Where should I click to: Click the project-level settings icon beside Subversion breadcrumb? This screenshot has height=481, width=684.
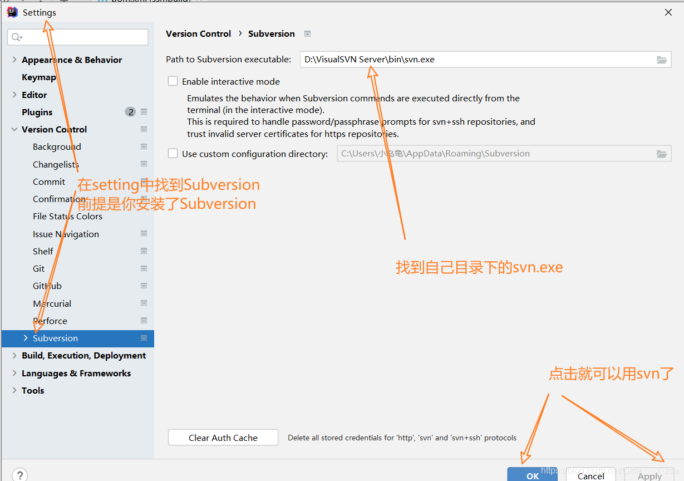(x=307, y=34)
